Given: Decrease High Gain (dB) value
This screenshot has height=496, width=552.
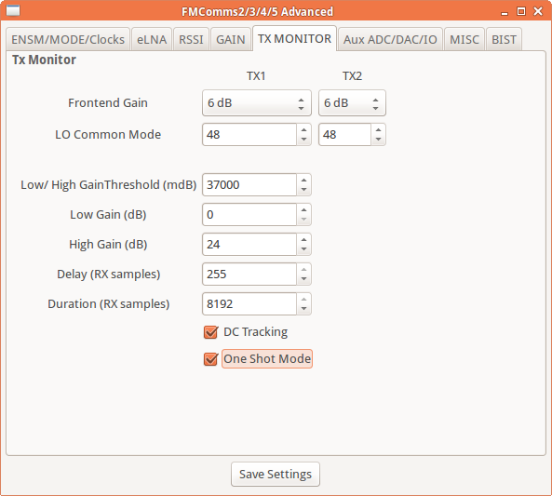Looking at the screenshot, I should [303, 249].
